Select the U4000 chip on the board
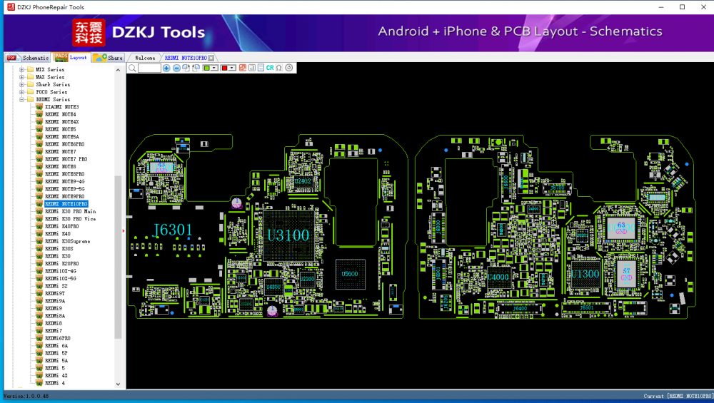 (x=498, y=277)
